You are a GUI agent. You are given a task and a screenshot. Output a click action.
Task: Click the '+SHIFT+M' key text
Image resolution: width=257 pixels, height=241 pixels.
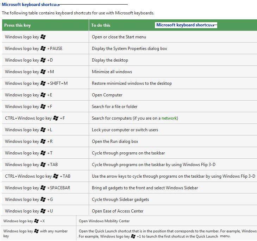pyautogui.click(x=57, y=83)
